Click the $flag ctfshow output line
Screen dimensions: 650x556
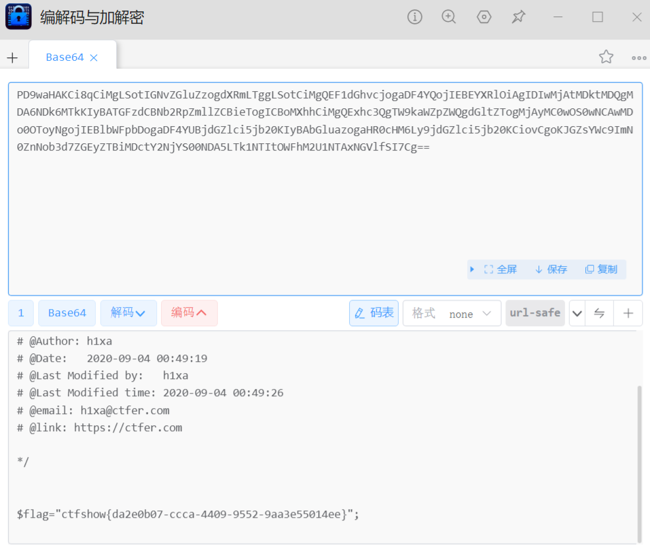tap(188, 514)
